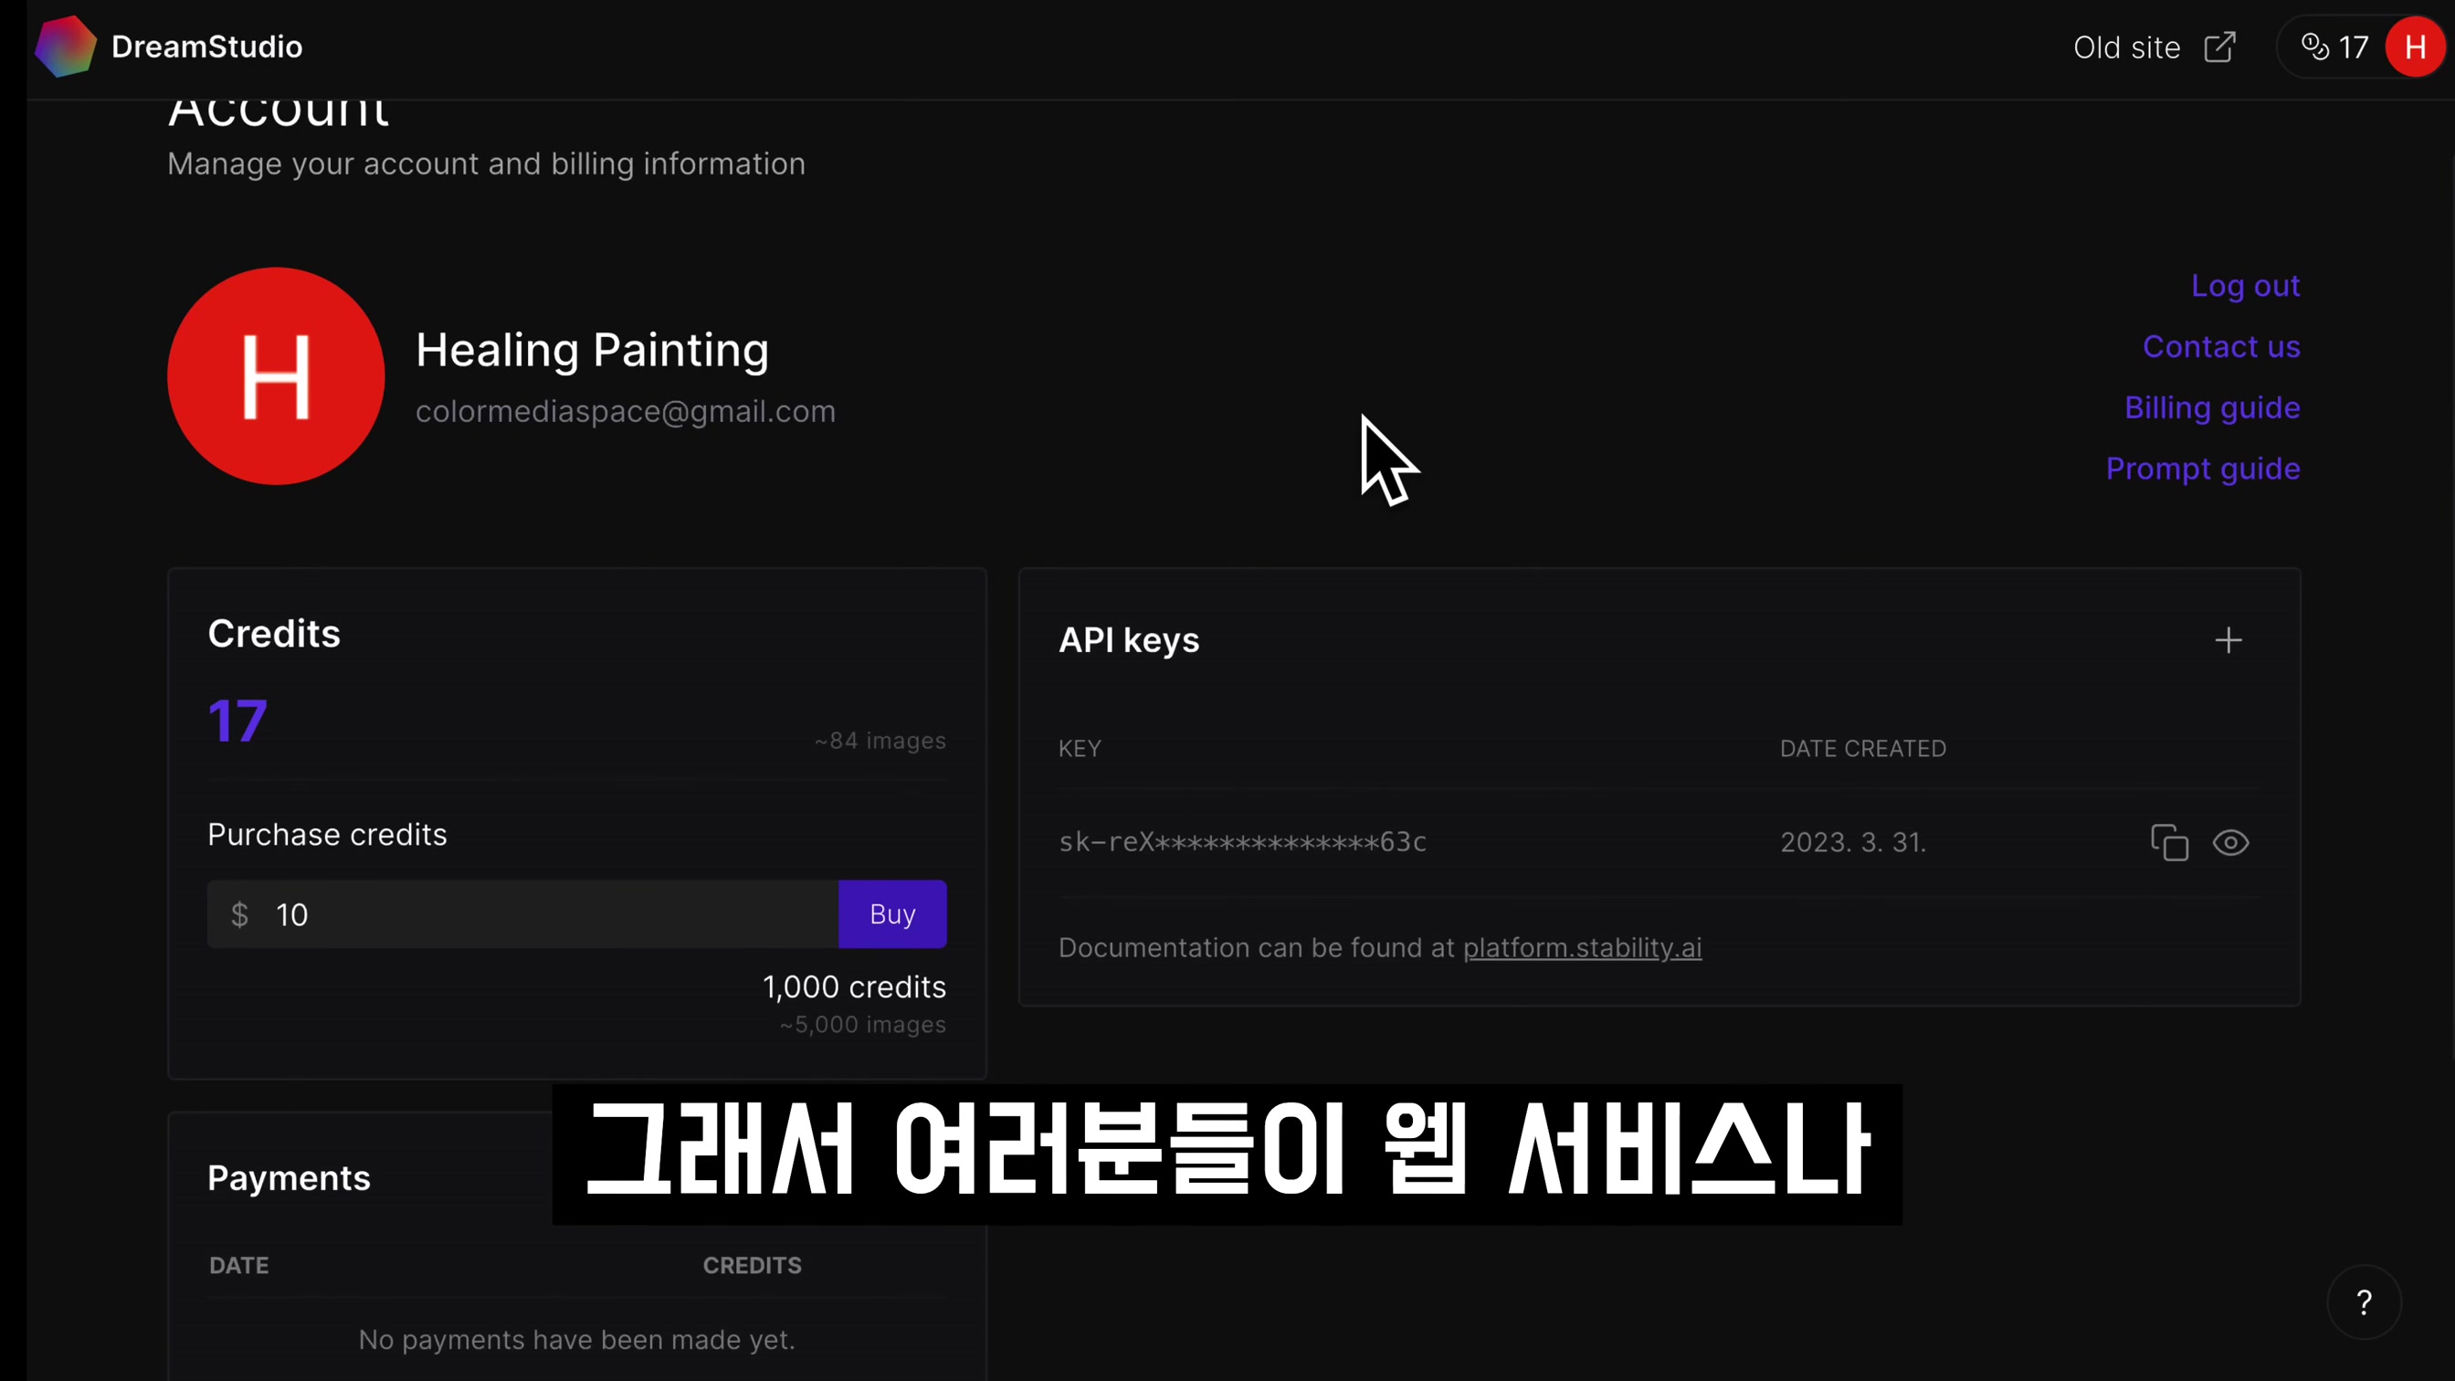Click Manage your account and billing information text

(486, 163)
